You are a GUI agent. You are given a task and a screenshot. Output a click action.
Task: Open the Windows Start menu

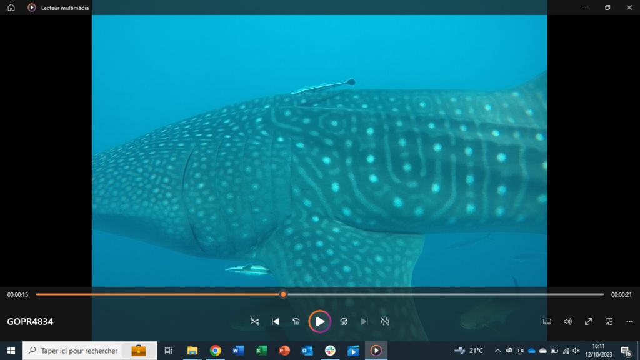point(11,351)
